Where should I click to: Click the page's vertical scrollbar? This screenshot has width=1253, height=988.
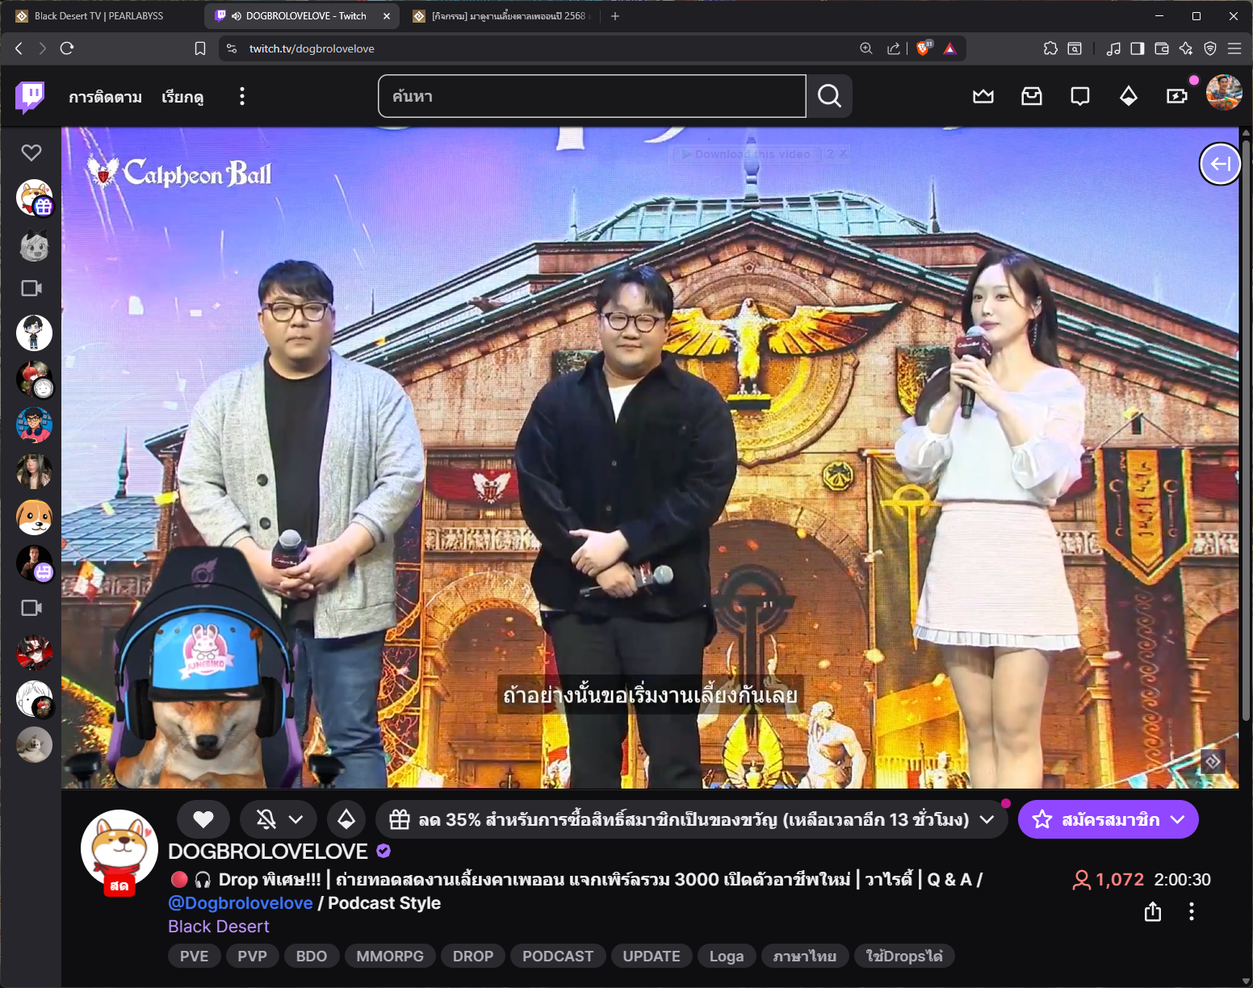pos(1246,428)
